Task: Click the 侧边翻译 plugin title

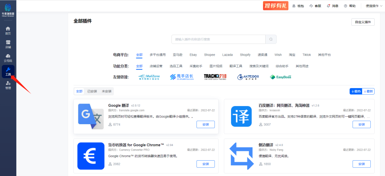Action: coord(266,145)
